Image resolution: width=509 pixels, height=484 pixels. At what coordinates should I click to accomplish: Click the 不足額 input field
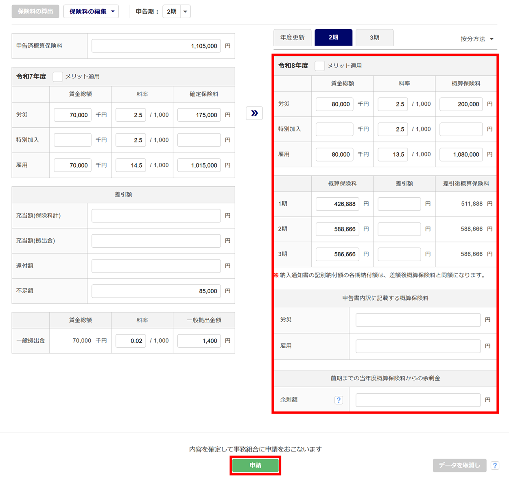[x=156, y=291]
